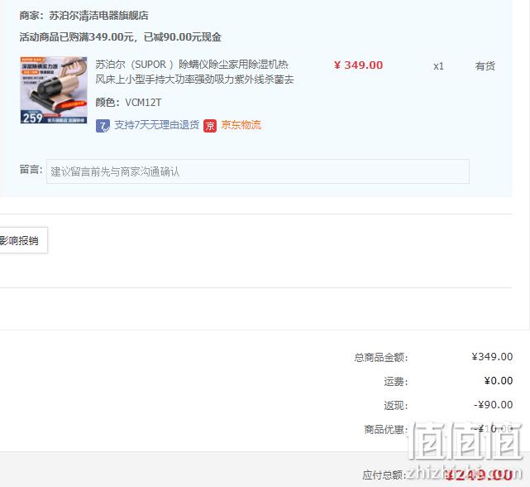Open the 京东物流 link
This screenshot has width=530, height=487.
pyautogui.click(x=241, y=125)
